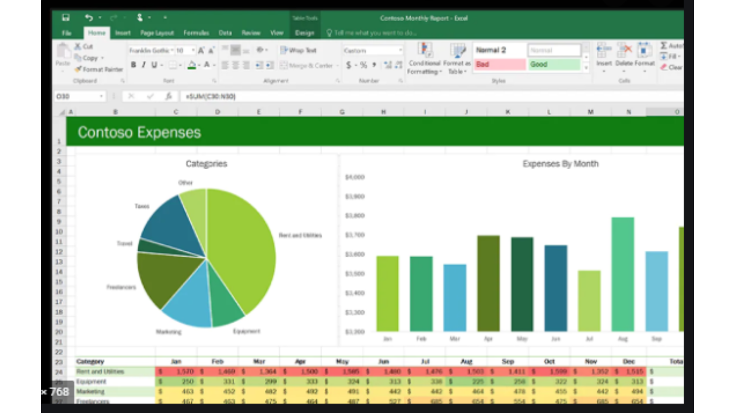Center text horizontally

(x=235, y=65)
